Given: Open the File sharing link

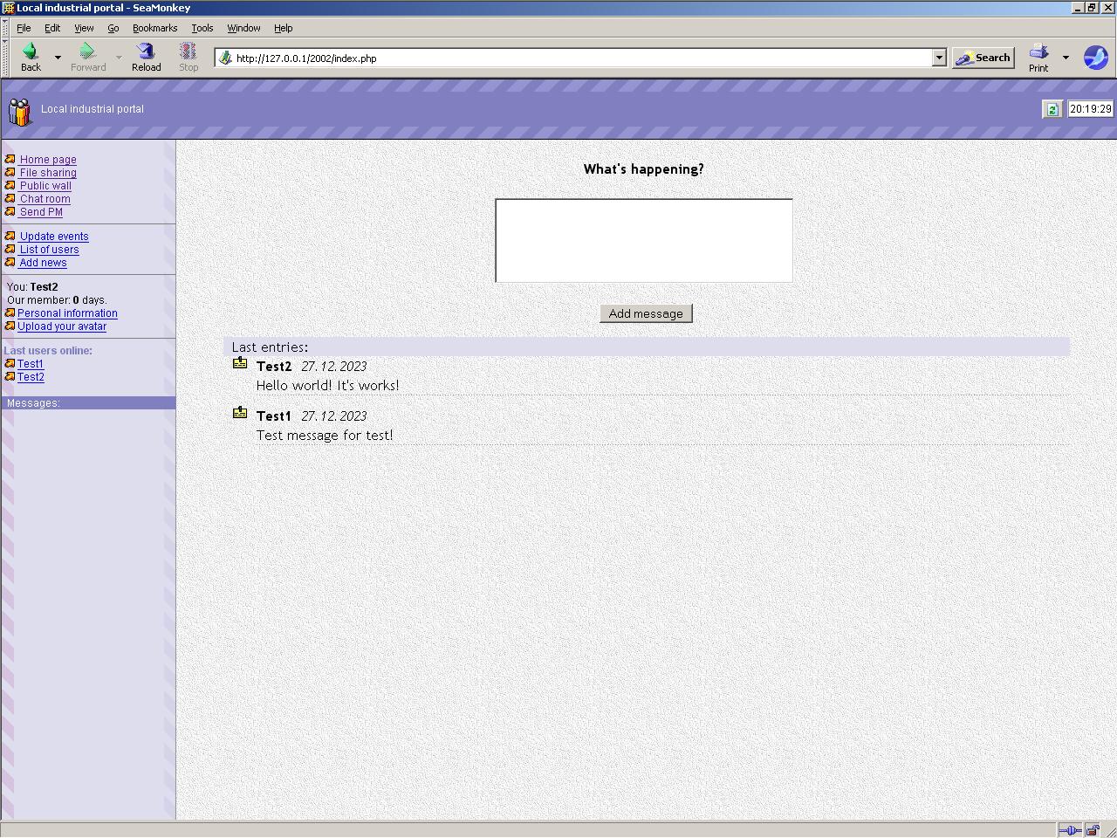Looking at the screenshot, I should click(48, 173).
